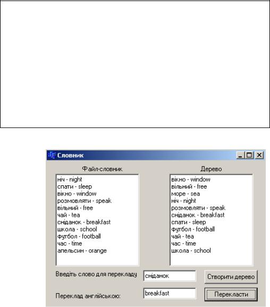The width and height of the screenshot is (270, 307).
Task: Click the Словник window title bar icon
Action: click(52, 155)
